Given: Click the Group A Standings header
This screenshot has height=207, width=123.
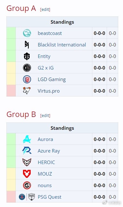Looking at the screenshot, I should pyautogui.click(x=62, y=22).
